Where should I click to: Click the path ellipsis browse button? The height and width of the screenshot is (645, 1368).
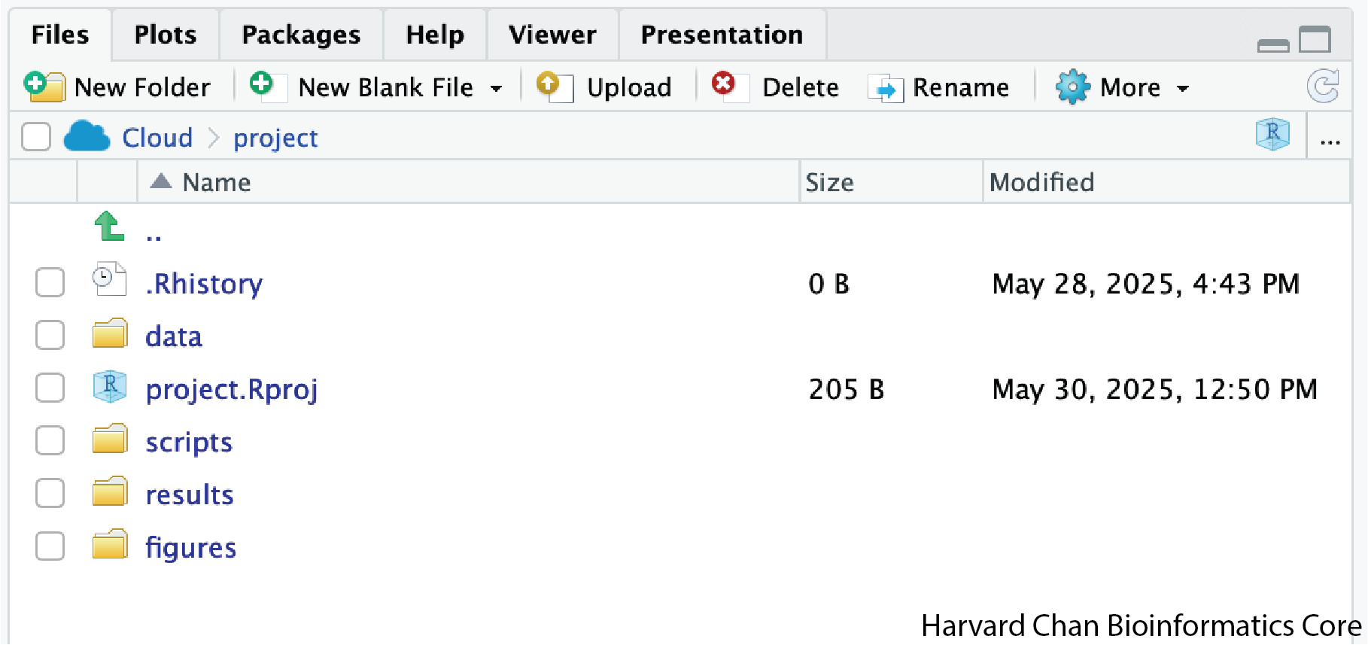(1330, 139)
